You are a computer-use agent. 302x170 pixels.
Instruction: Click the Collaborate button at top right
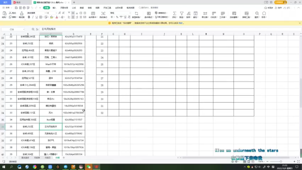(x=278, y=8)
